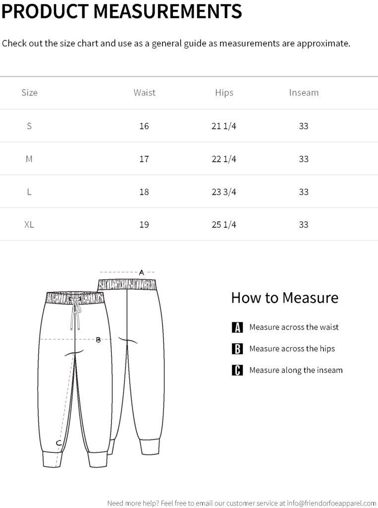The width and height of the screenshot is (378, 508).
Task: Click the customer service email address
Action: pos(331,503)
